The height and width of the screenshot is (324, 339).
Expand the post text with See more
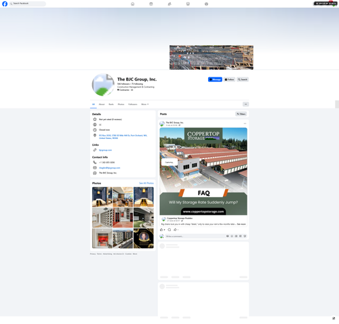[x=241, y=224]
